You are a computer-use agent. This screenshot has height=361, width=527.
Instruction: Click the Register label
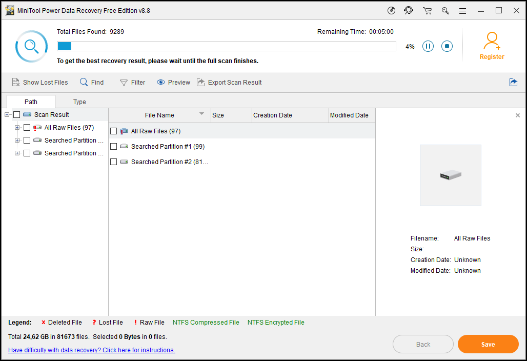point(492,57)
